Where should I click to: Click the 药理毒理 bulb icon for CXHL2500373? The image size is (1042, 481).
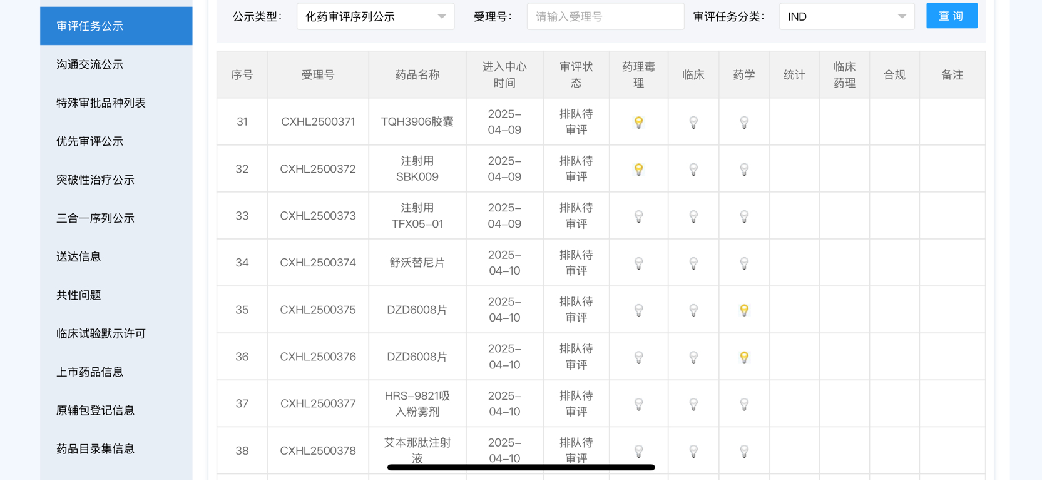coord(638,216)
